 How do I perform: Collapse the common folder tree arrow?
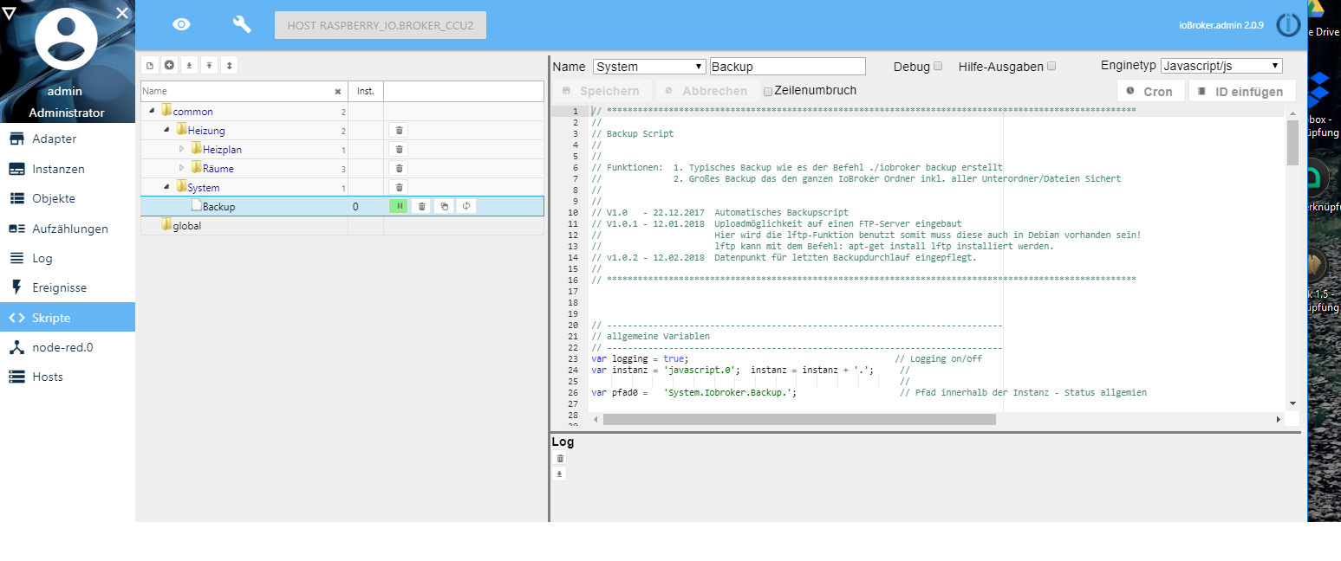pyautogui.click(x=153, y=112)
